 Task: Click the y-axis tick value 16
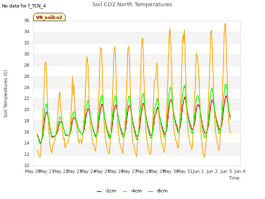point(26,132)
